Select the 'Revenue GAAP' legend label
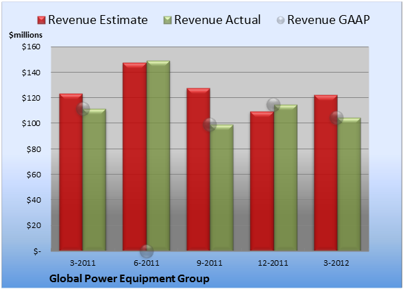Viewport: 403px width, 289px height. [328, 20]
